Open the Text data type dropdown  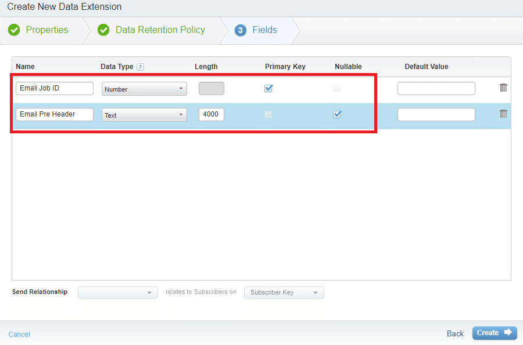144,115
